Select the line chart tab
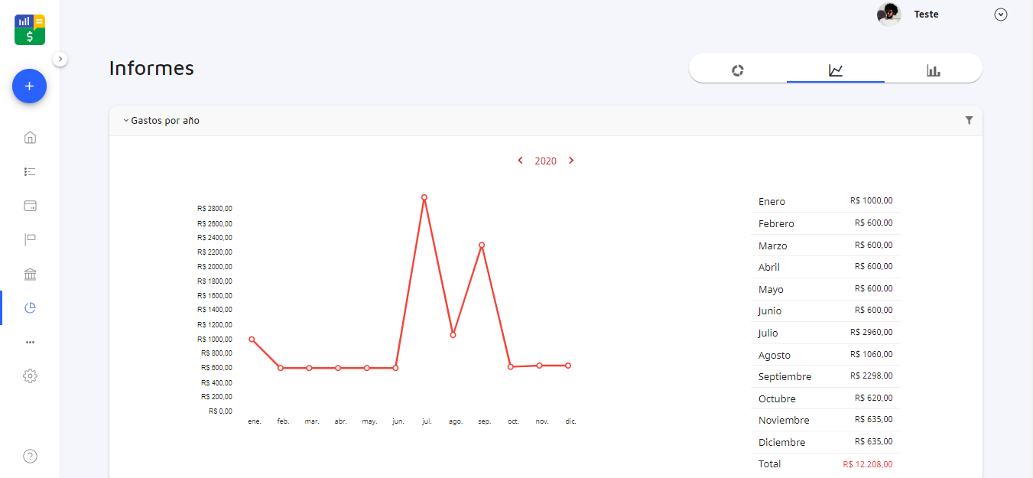Viewport: 1033px width, 478px height. 835,70
